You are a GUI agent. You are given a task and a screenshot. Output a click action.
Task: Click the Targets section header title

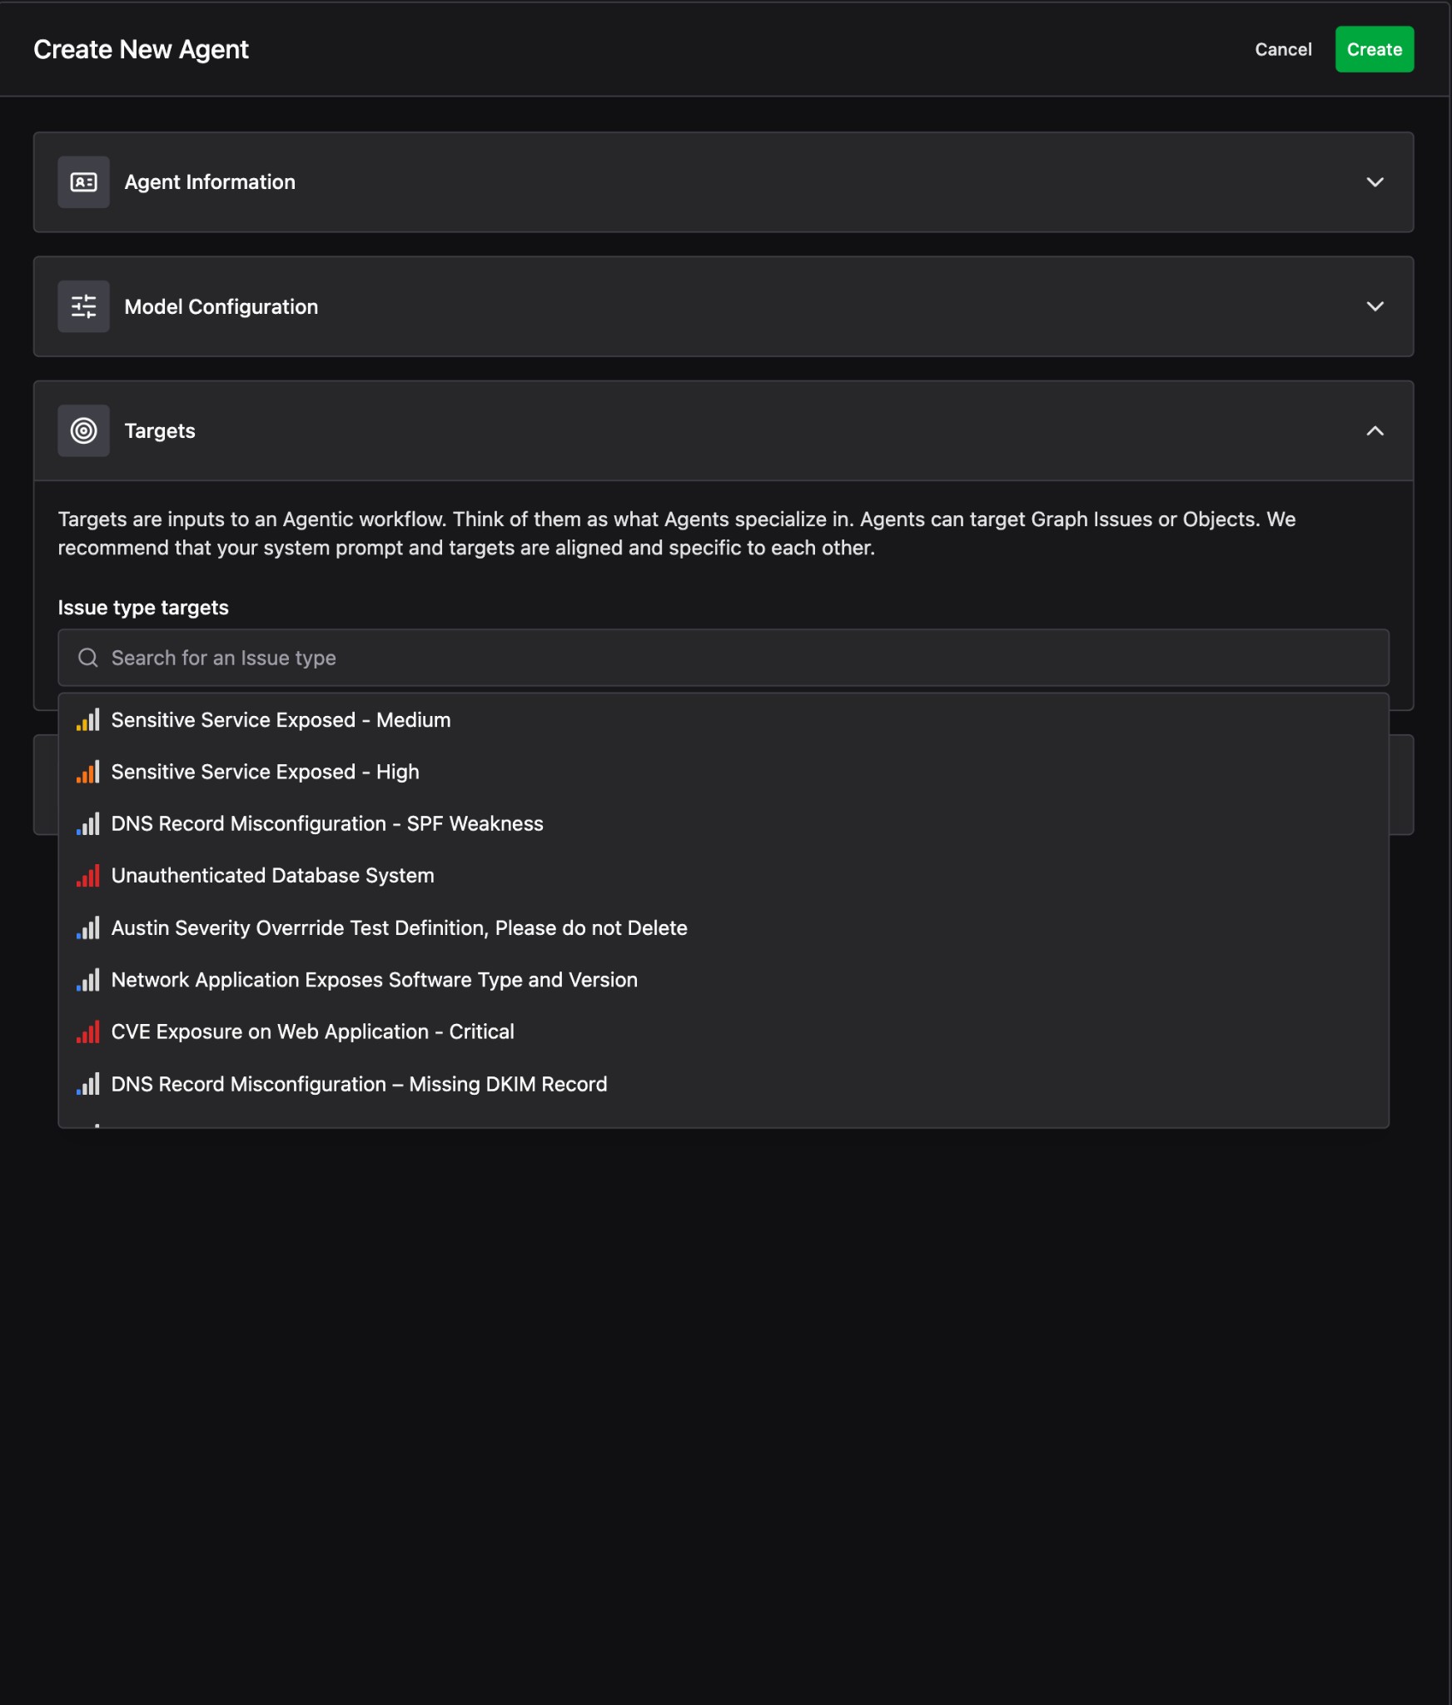(x=160, y=431)
